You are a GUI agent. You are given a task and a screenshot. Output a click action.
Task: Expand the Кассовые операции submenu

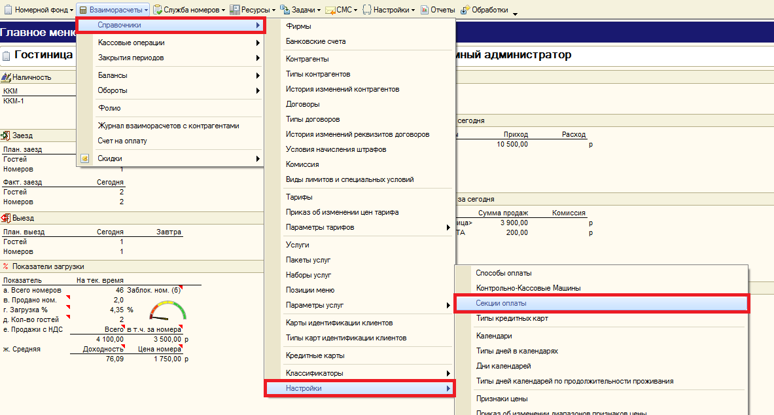171,43
